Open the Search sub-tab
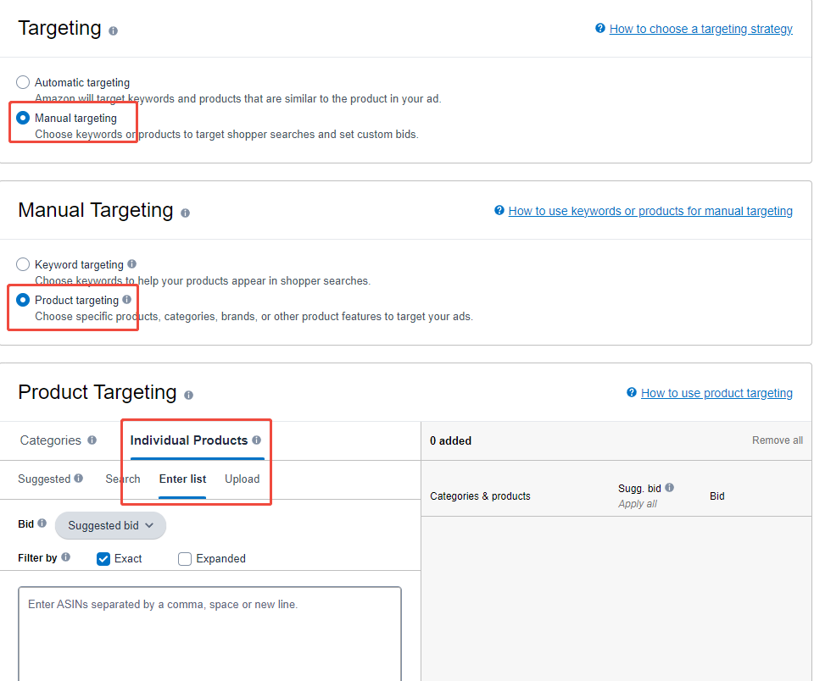The height and width of the screenshot is (681, 814). 123,479
